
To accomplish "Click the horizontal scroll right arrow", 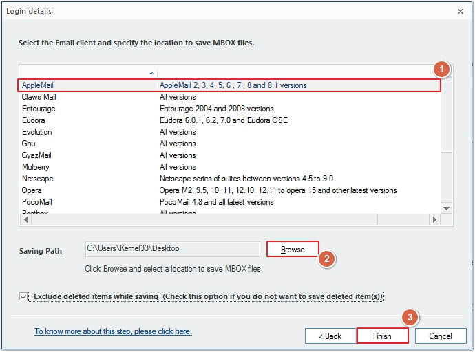I will tap(434, 219).
